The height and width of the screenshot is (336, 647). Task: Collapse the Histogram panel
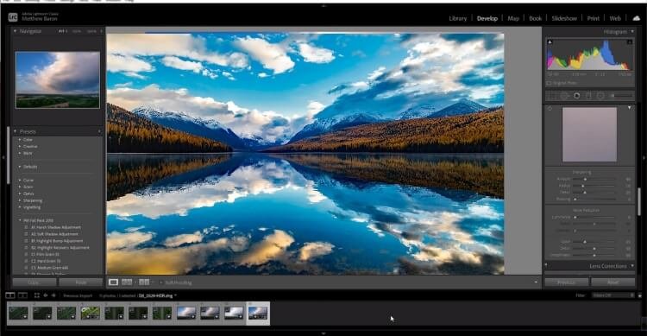[x=632, y=31]
